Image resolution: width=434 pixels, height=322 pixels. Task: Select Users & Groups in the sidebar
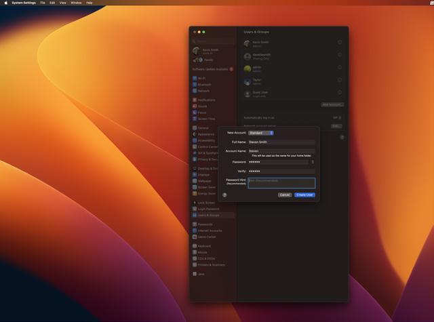(213, 215)
